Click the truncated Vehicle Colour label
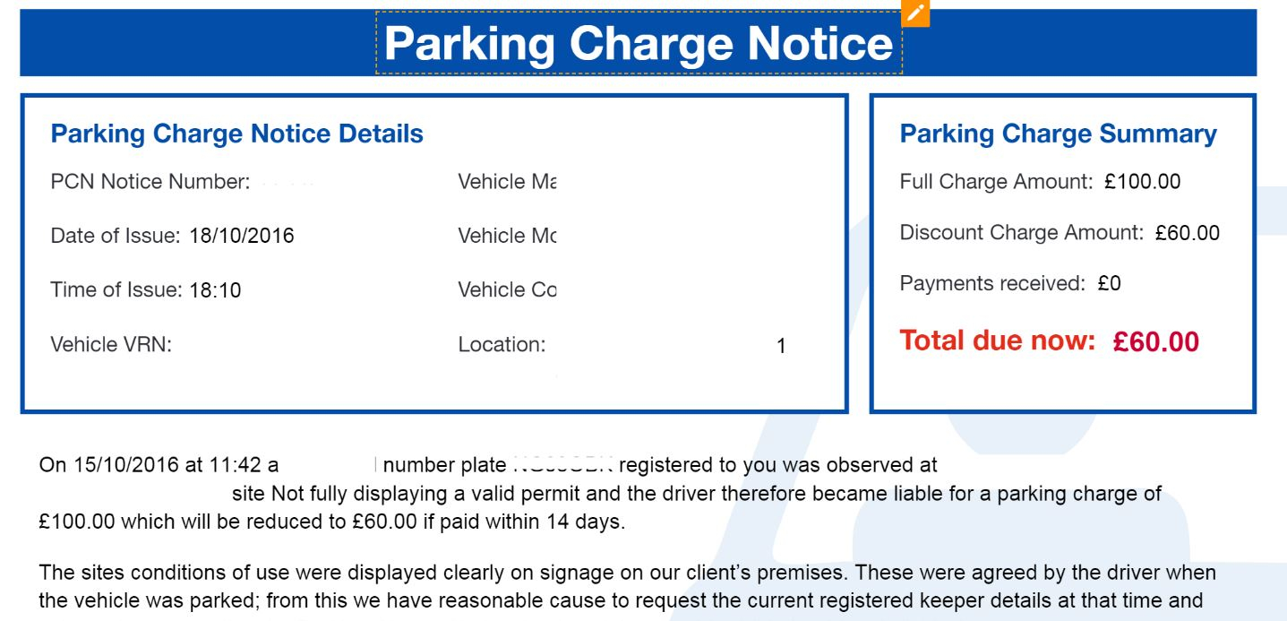The width and height of the screenshot is (1287, 621). (x=507, y=290)
